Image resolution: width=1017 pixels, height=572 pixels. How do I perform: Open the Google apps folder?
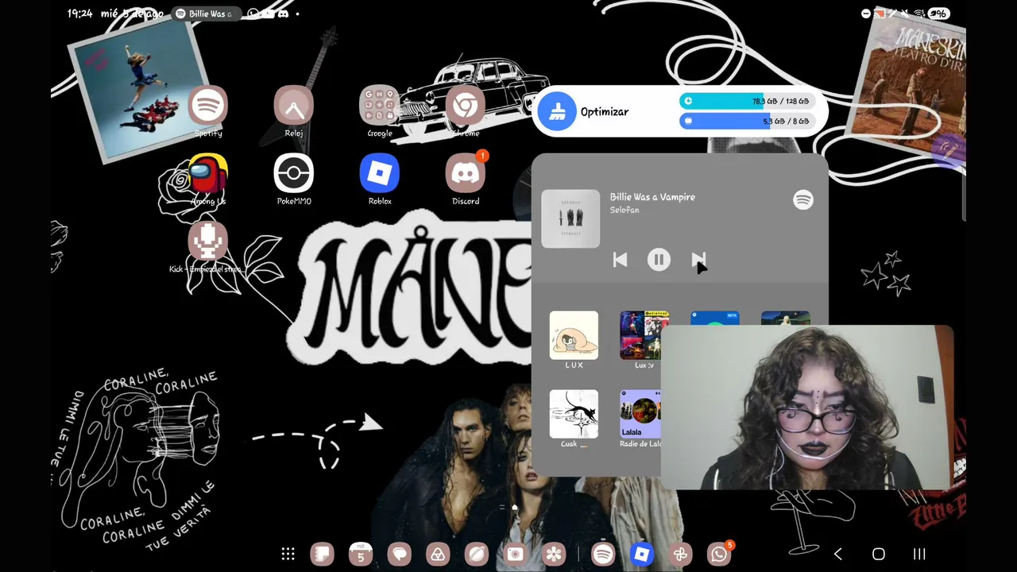pyautogui.click(x=380, y=106)
